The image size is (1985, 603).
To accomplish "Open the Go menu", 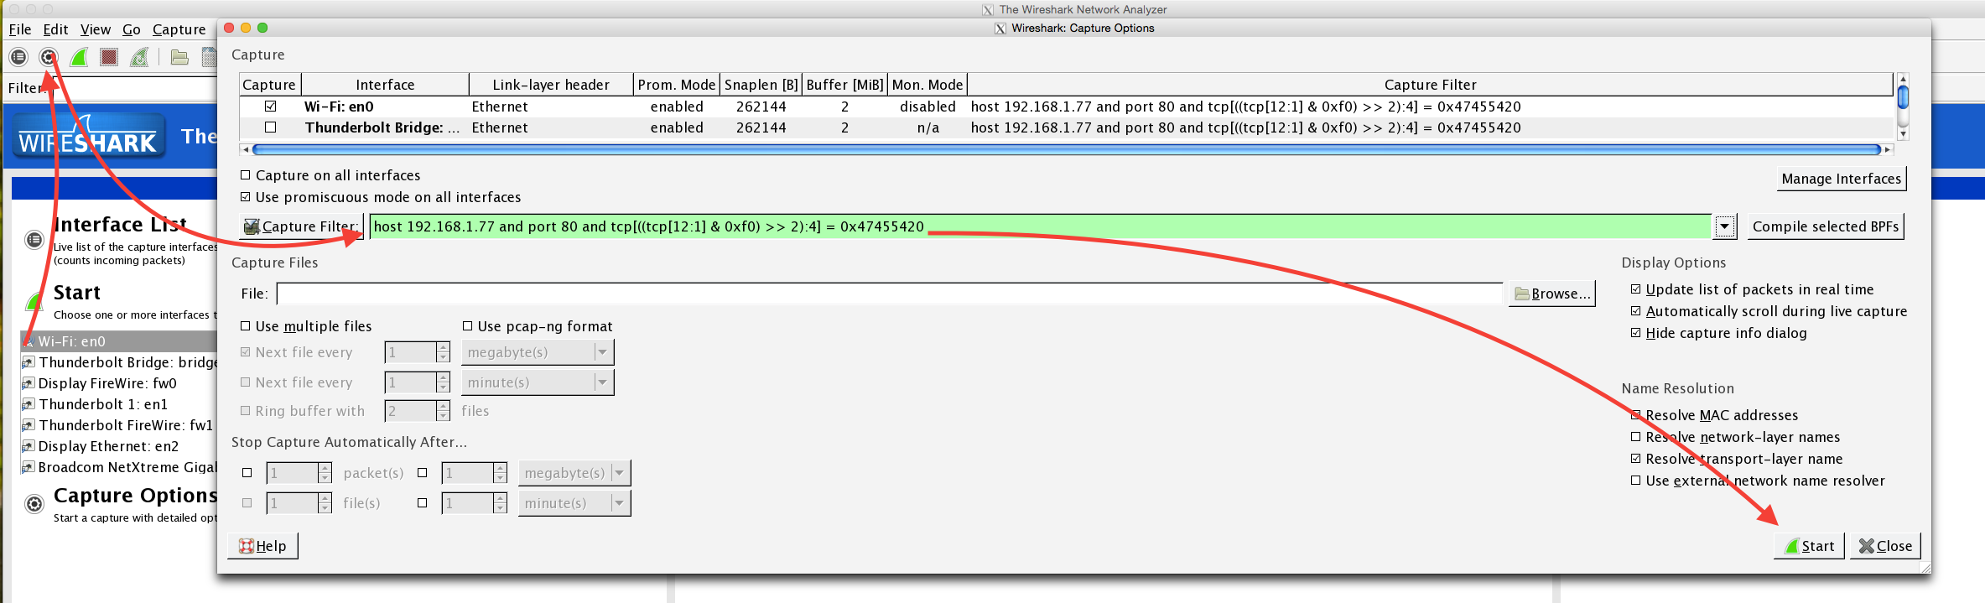I will (x=132, y=29).
